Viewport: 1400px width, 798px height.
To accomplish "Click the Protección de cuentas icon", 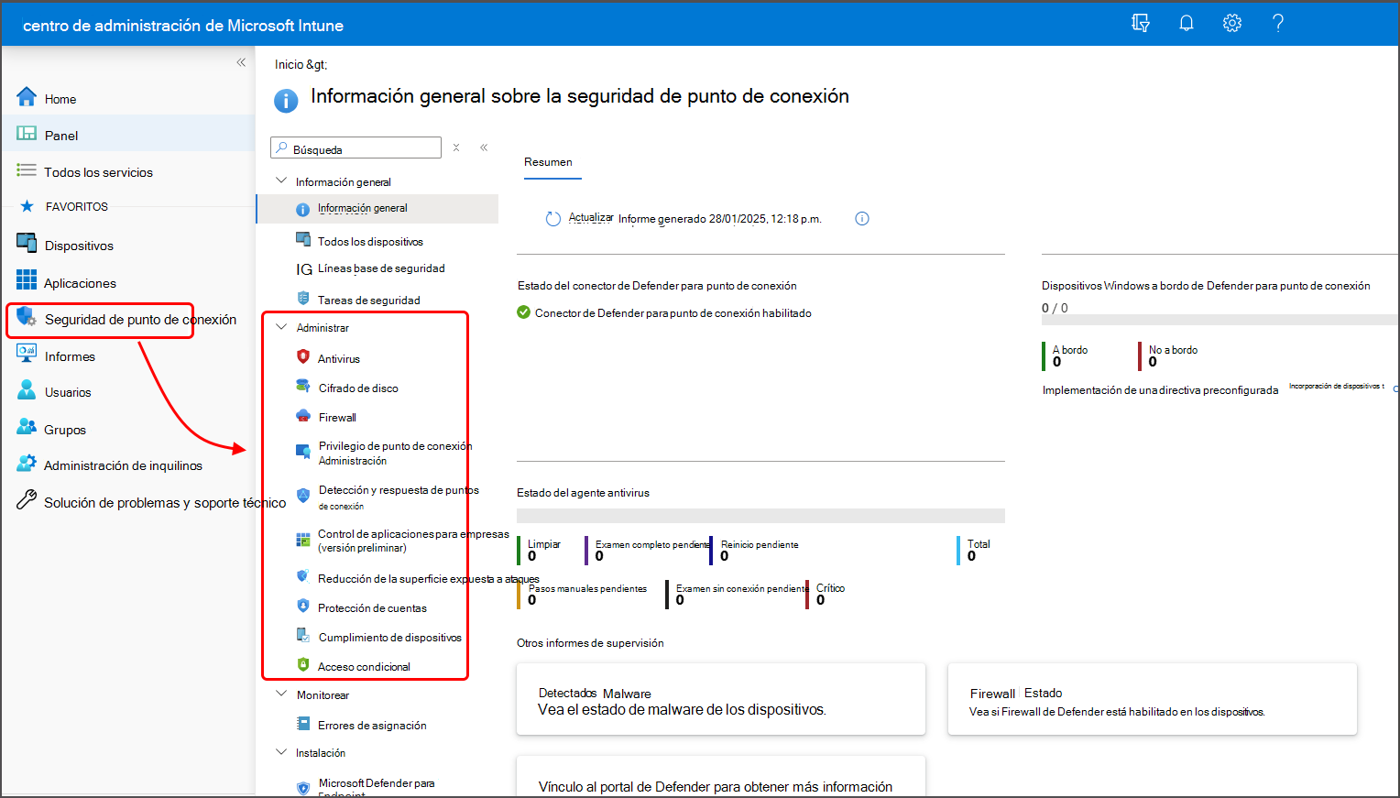I will click(x=303, y=607).
